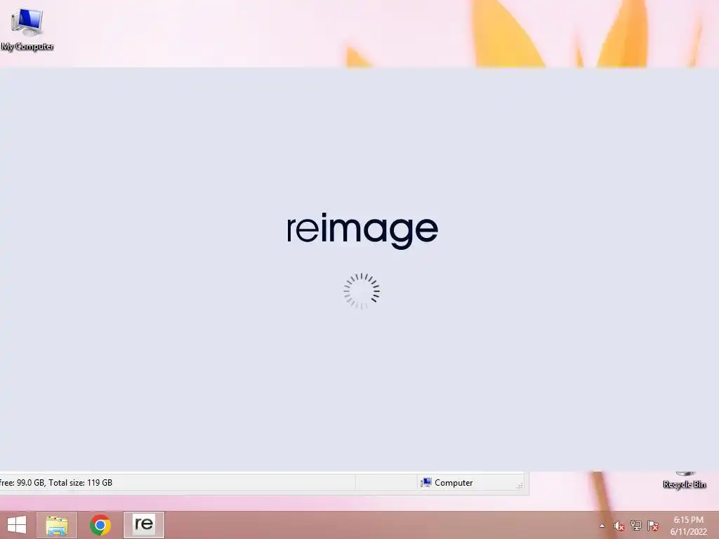Select the Reimage taskbar button

143,525
